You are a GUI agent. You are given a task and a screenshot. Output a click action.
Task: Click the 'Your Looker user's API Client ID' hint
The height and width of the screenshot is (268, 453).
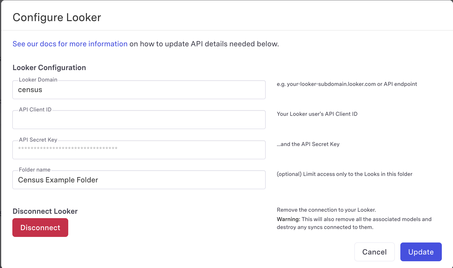pos(317,114)
